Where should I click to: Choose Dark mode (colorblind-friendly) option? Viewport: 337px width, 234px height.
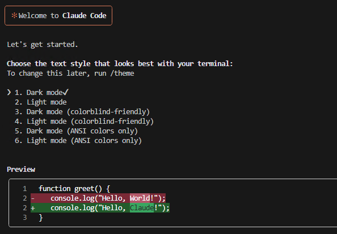click(x=82, y=112)
